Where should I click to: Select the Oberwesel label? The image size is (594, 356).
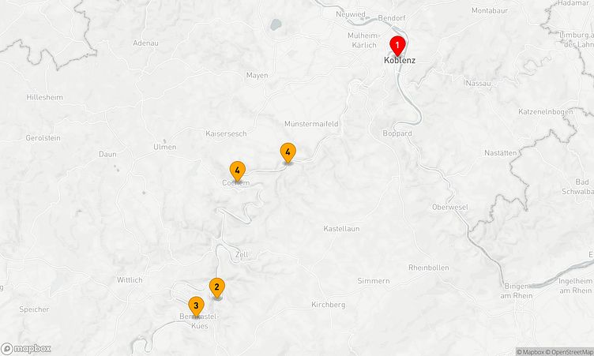click(x=450, y=207)
